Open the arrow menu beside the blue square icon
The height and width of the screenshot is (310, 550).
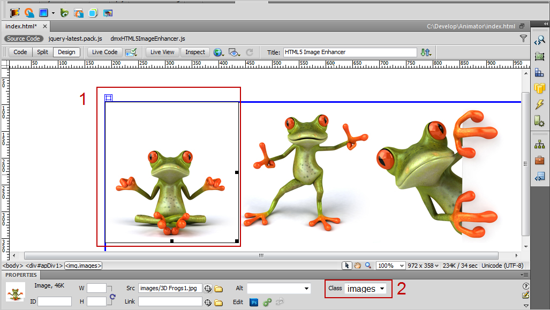coord(53,13)
